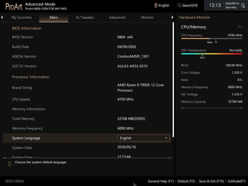Click the main panel vertical scrollbar

(x=173, y=80)
